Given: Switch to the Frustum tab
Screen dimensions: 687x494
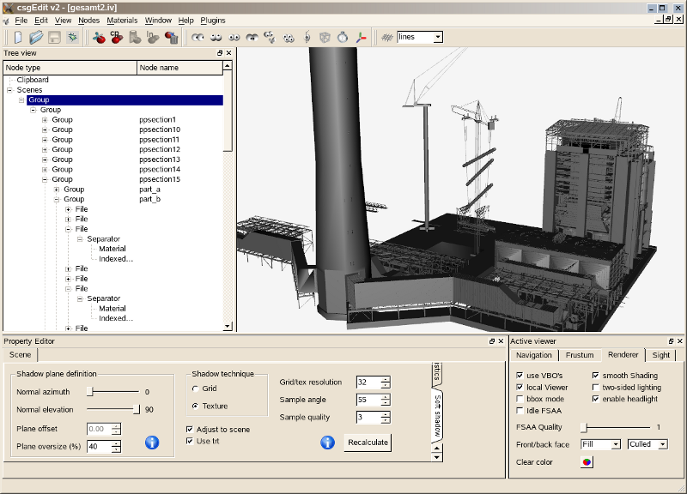Looking at the screenshot, I should (x=580, y=355).
